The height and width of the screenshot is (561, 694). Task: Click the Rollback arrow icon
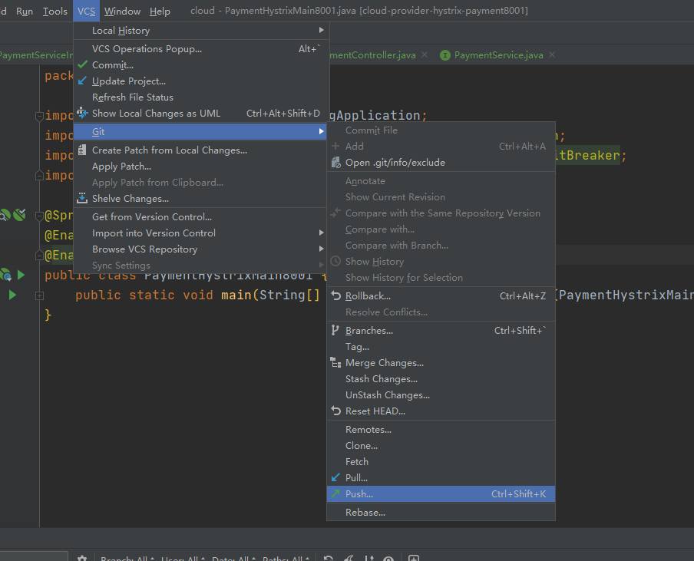[336, 295]
